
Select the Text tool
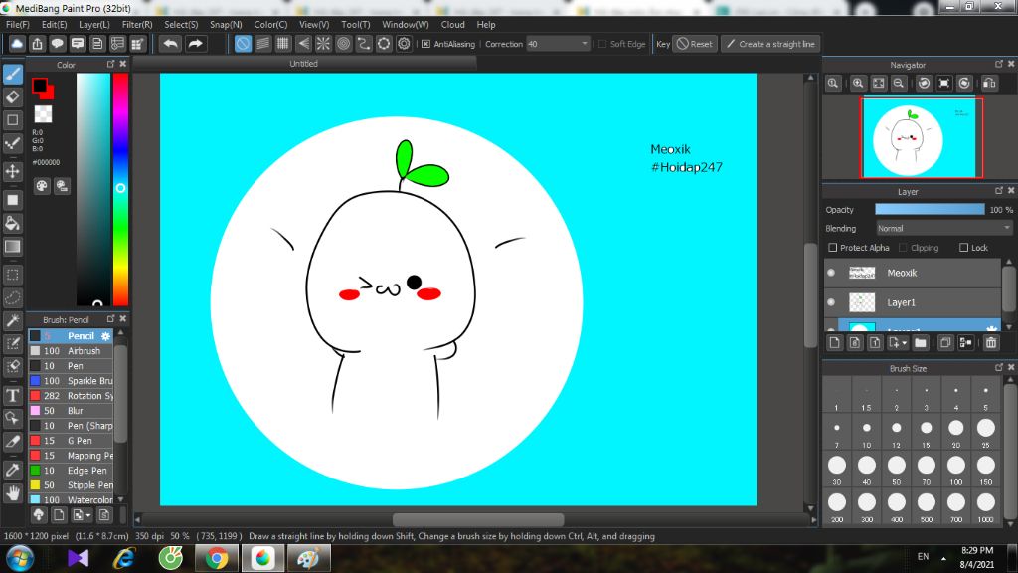click(13, 395)
